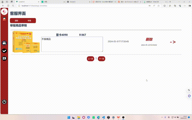The image size is (192, 120).
Task: Click the 删除 action link
Action: point(149,39)
